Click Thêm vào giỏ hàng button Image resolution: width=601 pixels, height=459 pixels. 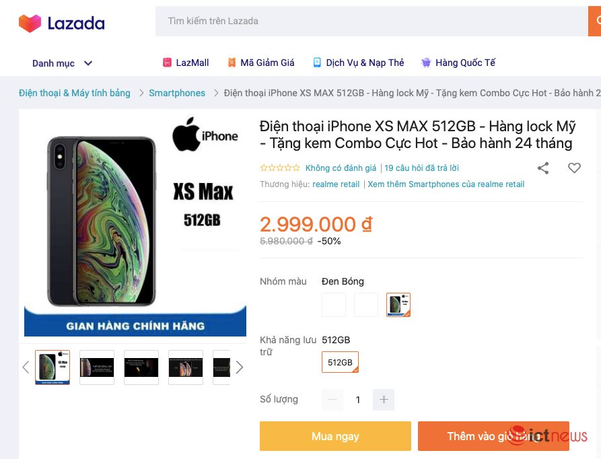(493, 436)
